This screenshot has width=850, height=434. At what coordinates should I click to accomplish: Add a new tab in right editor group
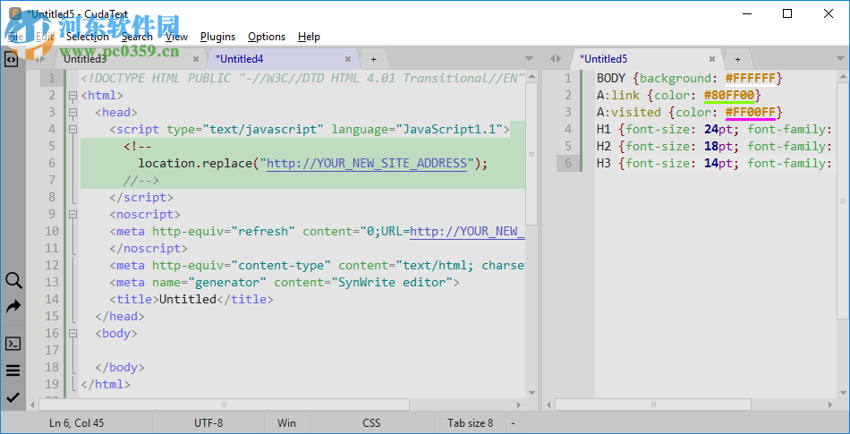(737, 59)
